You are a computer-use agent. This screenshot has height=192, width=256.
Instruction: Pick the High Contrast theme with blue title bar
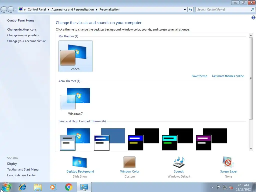[143, 139]
